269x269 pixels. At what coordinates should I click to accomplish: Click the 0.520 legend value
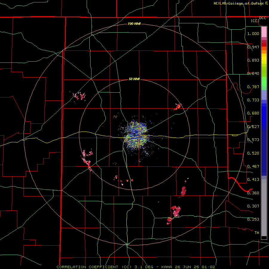[x=253, y=153]
